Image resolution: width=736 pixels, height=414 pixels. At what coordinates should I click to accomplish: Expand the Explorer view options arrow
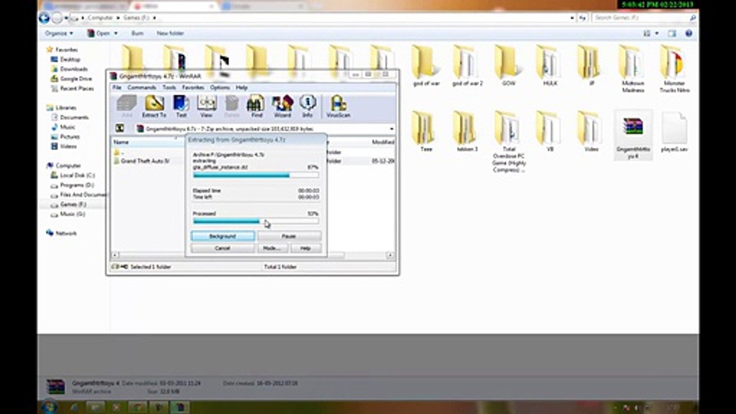pos(657,33)
